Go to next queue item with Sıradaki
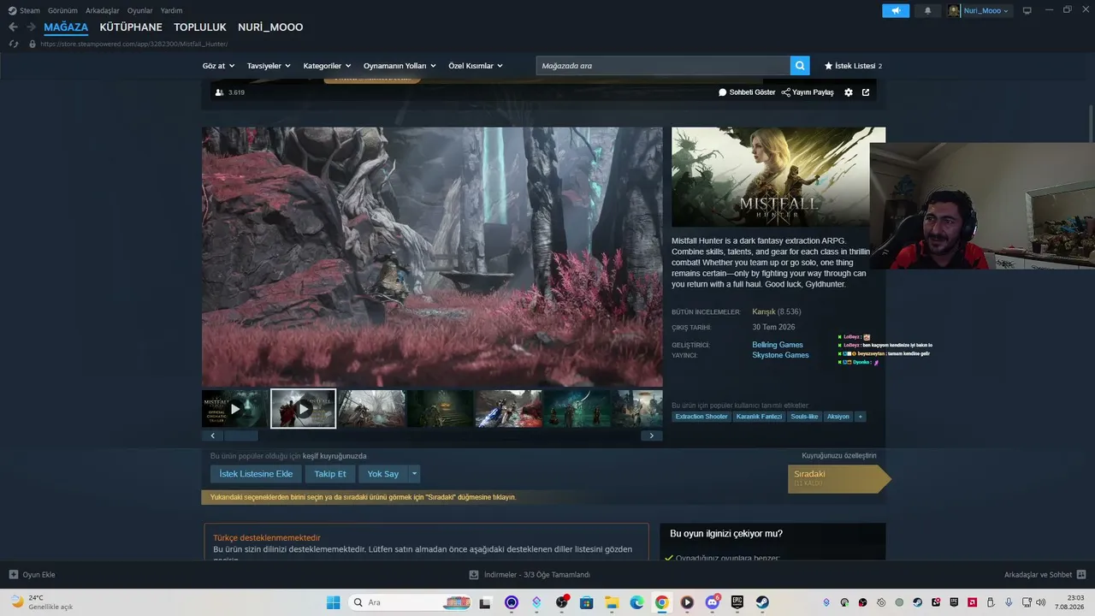Viewport: 1095px width, 616px height. pyautogui.click(x=838, y=479)
